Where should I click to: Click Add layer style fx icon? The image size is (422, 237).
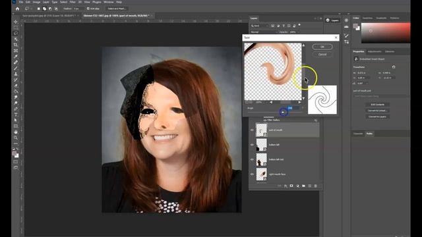[x=286, y=186]
